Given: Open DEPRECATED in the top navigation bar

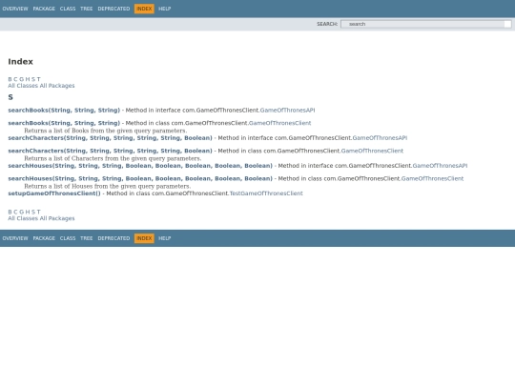Looking at the screenshot, I should 113,9.
